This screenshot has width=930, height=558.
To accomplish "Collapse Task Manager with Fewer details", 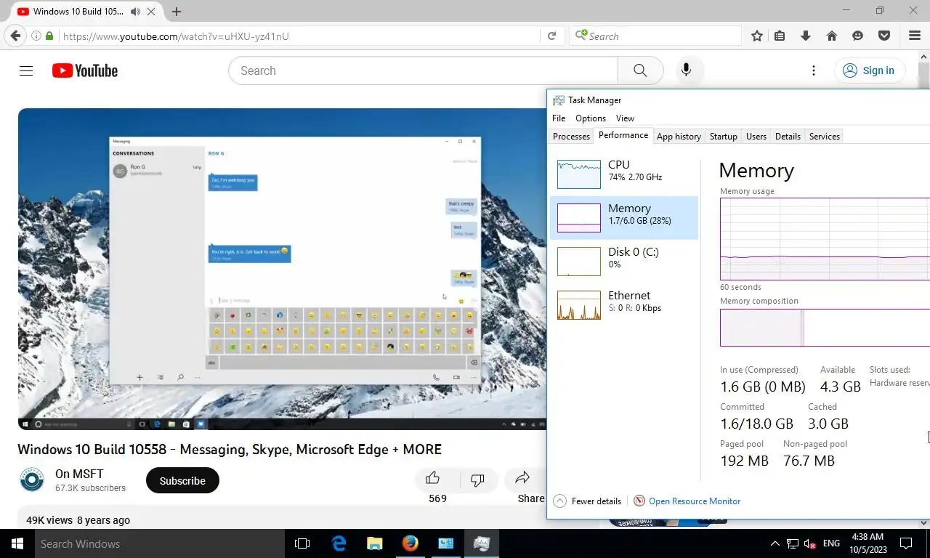I will point(587,501).
